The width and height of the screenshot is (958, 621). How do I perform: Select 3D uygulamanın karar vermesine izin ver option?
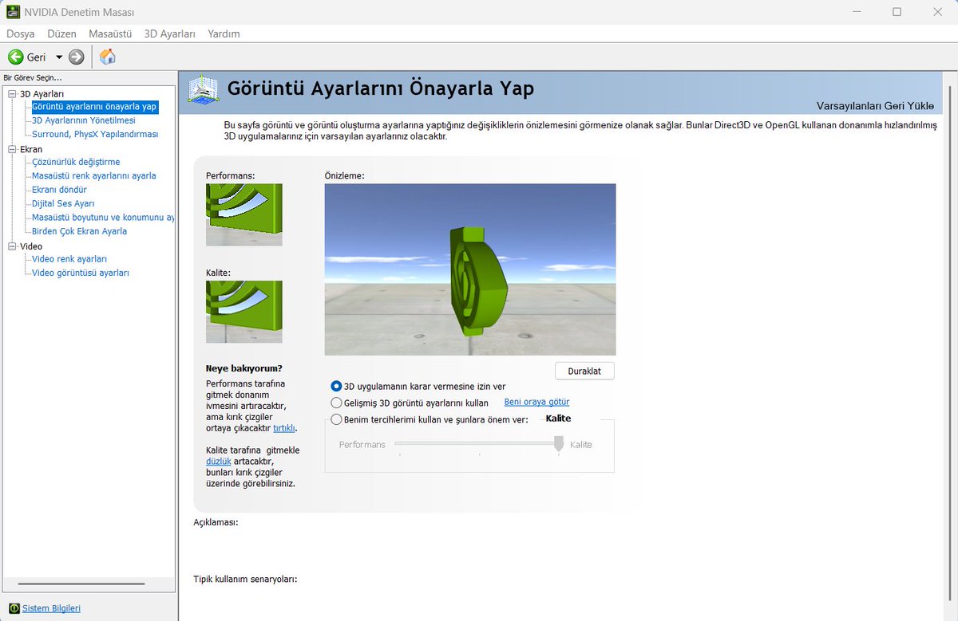pos(336,387)
